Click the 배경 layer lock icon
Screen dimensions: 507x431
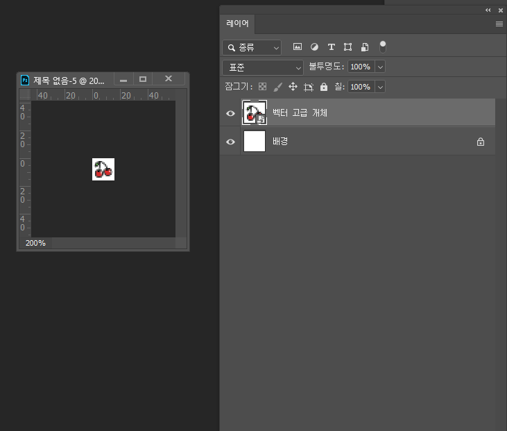(x=481, y=142)
